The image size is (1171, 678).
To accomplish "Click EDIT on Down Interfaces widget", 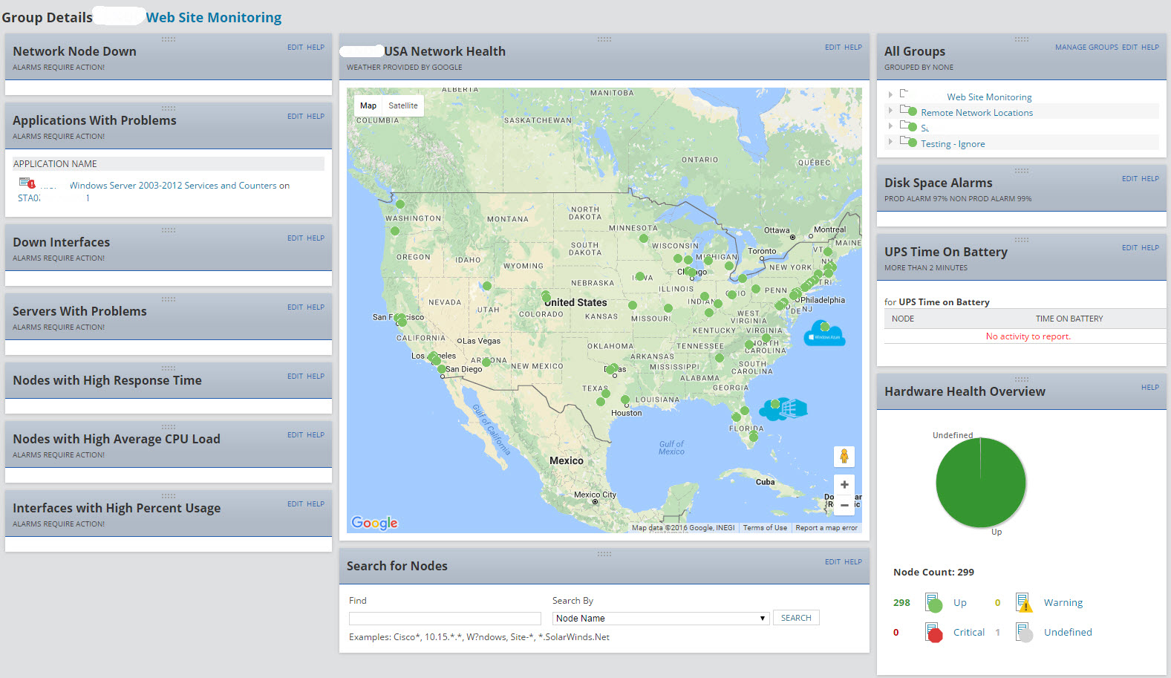I will pos(295,238).
